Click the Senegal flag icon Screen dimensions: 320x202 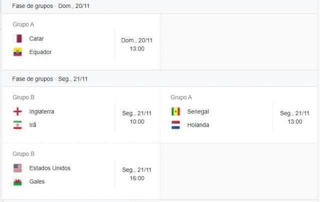pyautogui.click(x=175, y=111)
